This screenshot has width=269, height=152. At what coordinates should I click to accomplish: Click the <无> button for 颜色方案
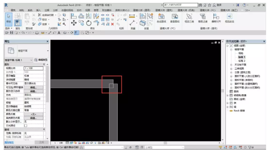(33, 114)
